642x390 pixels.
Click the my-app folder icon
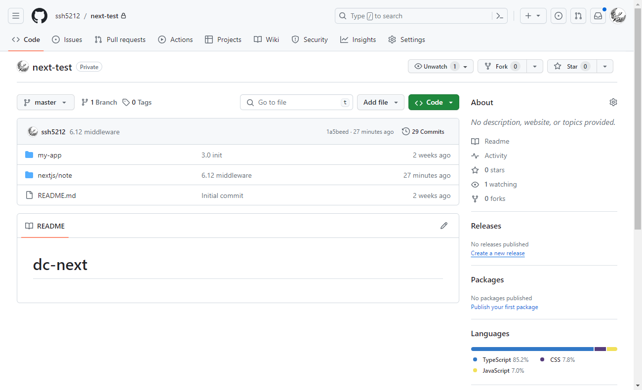point(29,155)
